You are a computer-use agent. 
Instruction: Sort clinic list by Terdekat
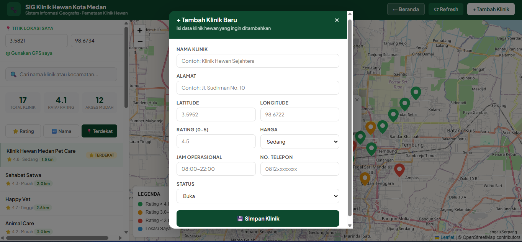(x=100, y=131)
